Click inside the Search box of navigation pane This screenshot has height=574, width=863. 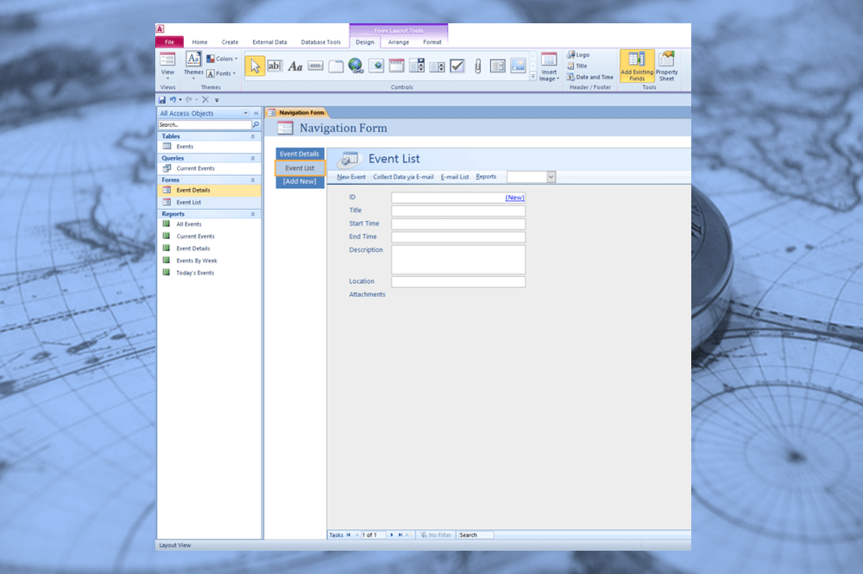tap(207, 124)
